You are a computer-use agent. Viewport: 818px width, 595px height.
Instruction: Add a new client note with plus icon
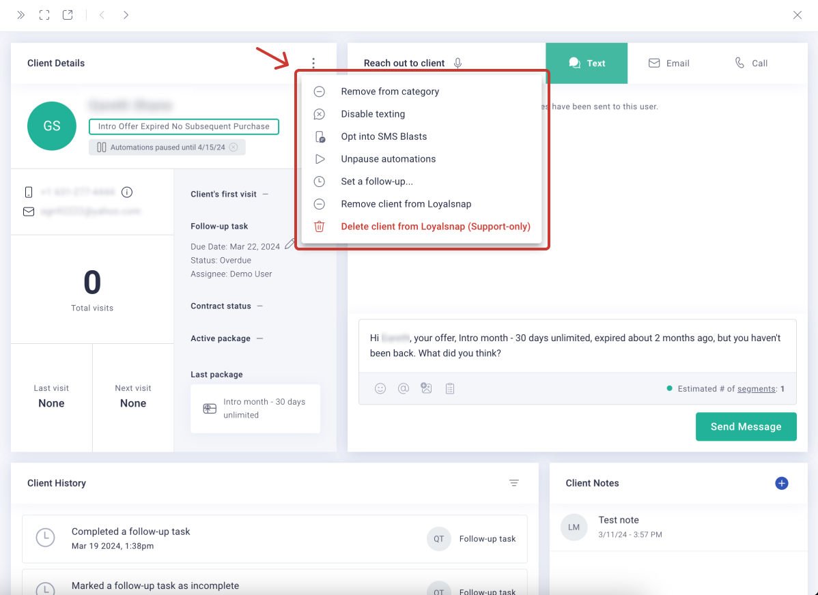tap(782, 483)
